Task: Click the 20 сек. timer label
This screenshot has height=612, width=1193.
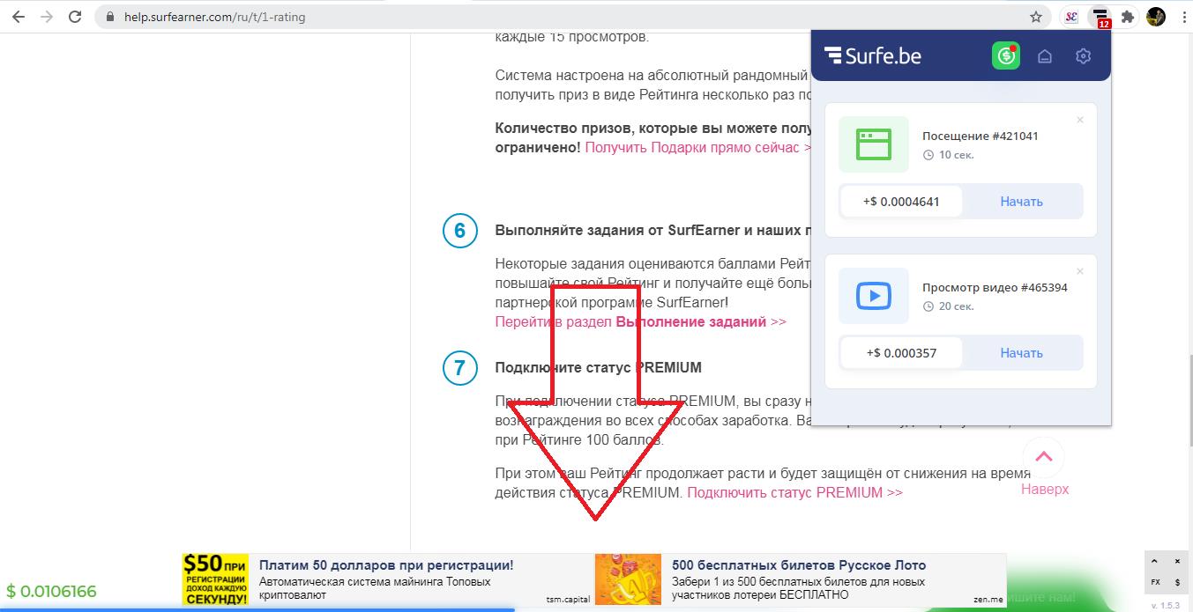Action: (x=948, y=306)
